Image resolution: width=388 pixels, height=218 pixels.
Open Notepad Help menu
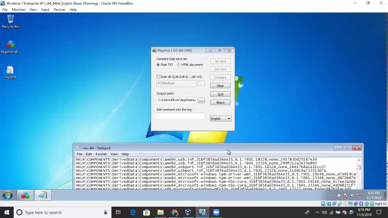point(125,154)
